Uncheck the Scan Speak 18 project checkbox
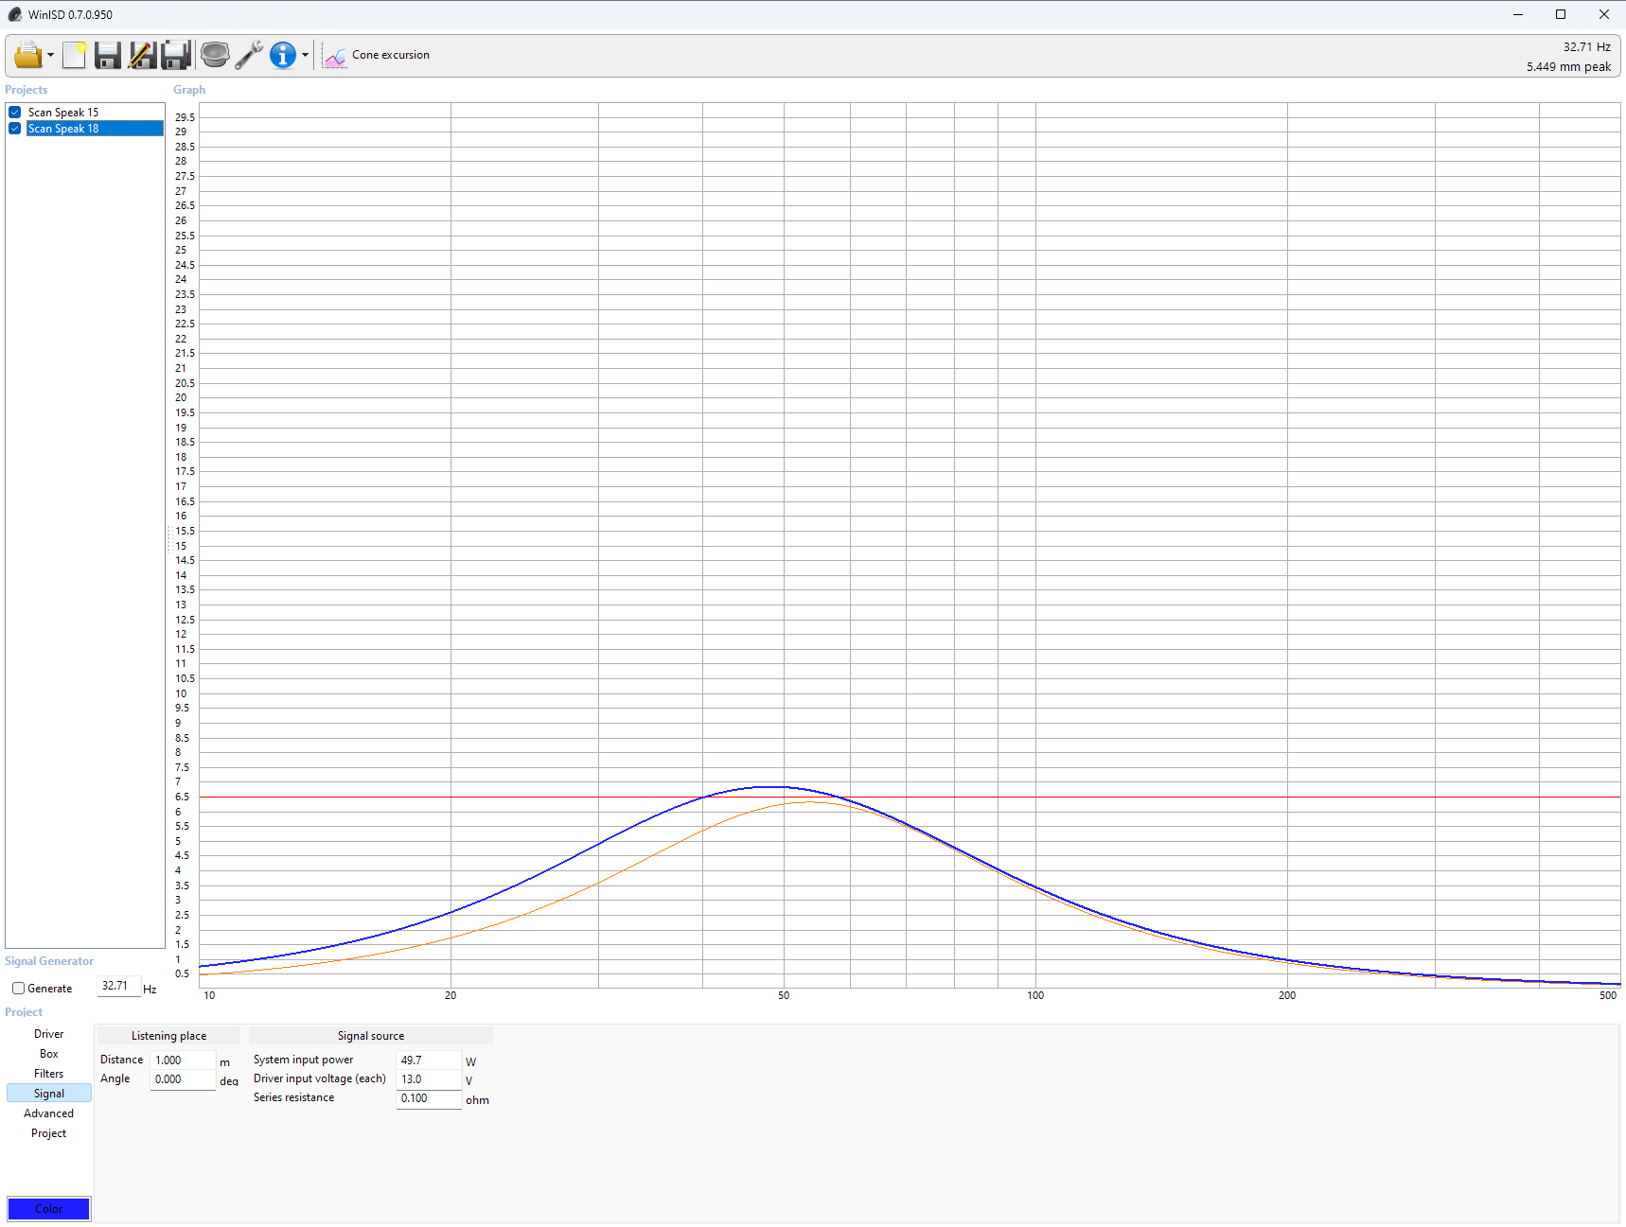1626x1227 pixels. click(x=15, y=129)
